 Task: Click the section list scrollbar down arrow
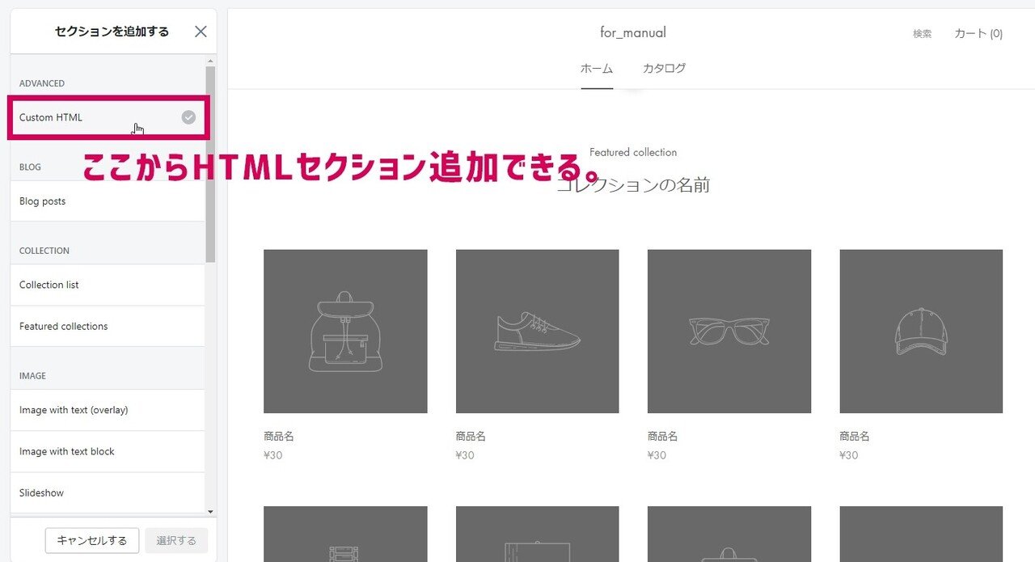click(x=210, y=512)
